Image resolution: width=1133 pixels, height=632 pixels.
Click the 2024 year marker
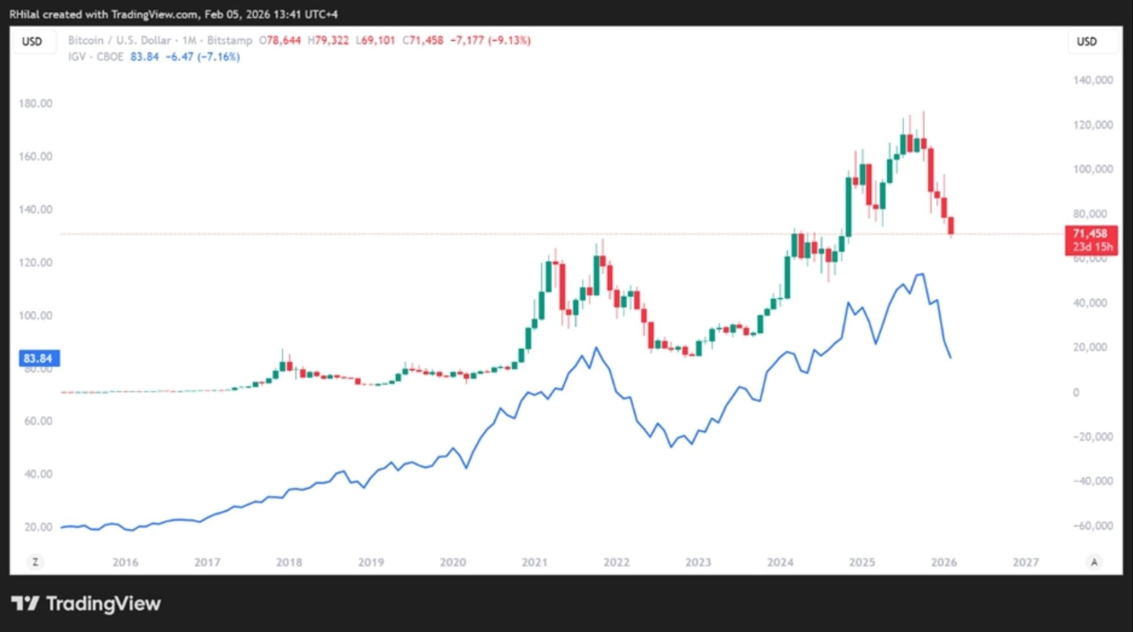click(780, 562)
